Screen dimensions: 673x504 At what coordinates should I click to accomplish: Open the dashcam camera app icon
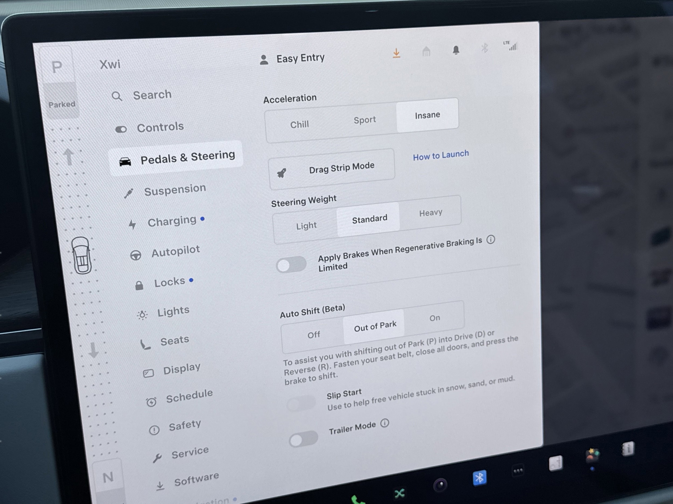coord(440,485)
